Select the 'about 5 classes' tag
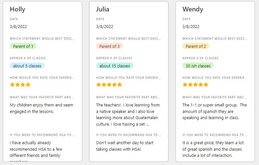This screenshot has height=165, width=259. (x=27, y=66)
